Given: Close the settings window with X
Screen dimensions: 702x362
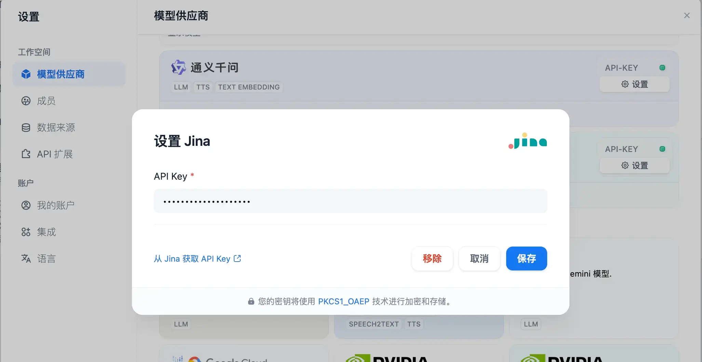Looking at the screenshot, I should 687,15.
